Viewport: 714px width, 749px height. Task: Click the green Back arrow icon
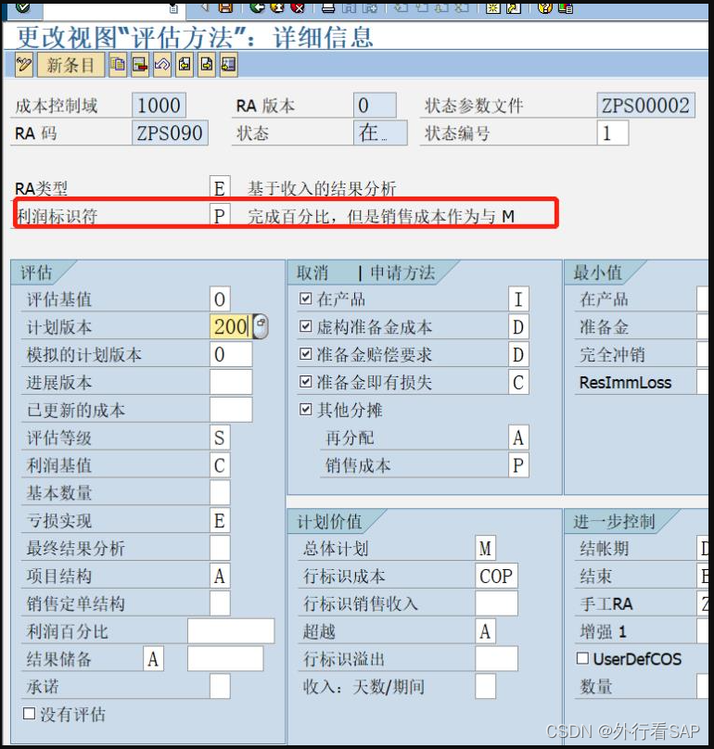[258, 6]
